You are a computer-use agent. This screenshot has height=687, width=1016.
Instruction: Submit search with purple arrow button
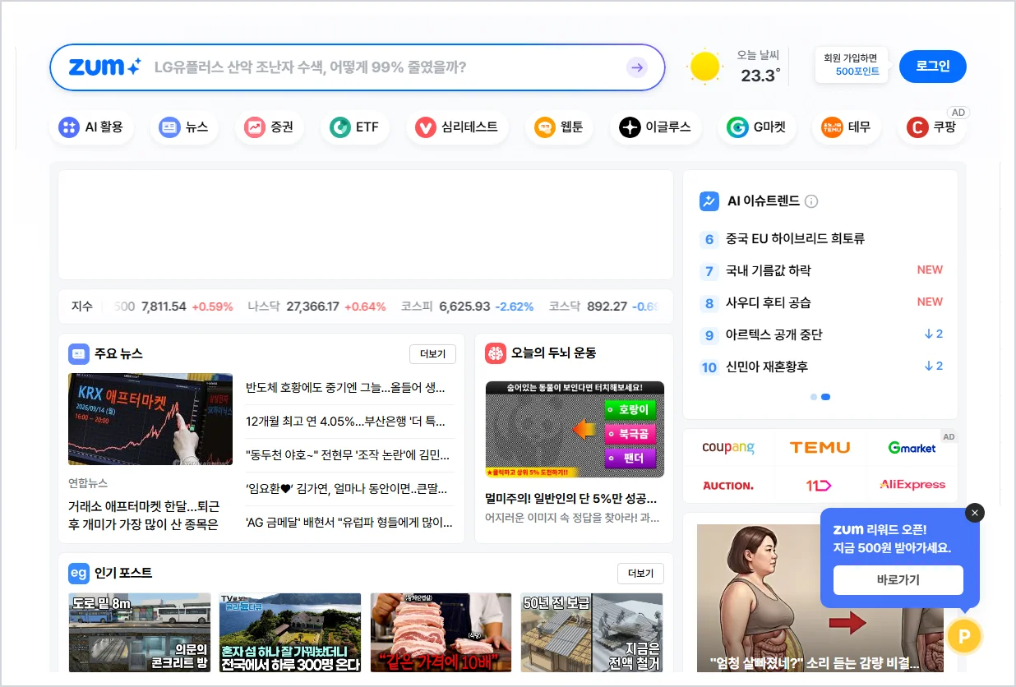[636, 67]
